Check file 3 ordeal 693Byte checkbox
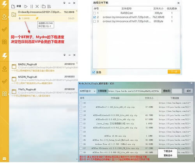Image resolution: width=195 pixels, height=163 pixels. pyautogui.click(x=94, y=21)
